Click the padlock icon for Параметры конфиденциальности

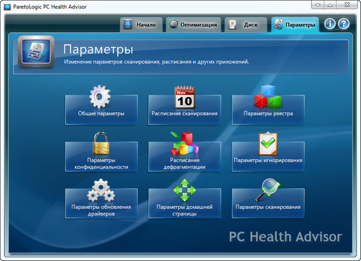tap(100, 144)
